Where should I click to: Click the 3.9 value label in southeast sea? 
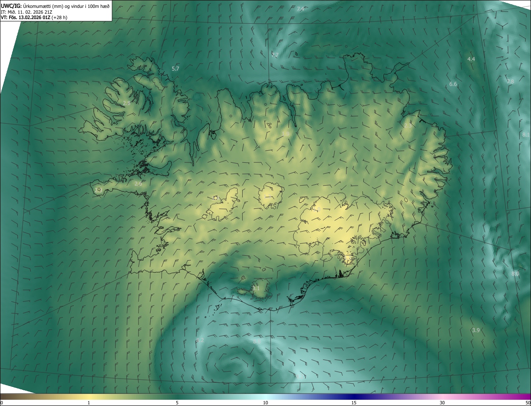tap(476, 330)
